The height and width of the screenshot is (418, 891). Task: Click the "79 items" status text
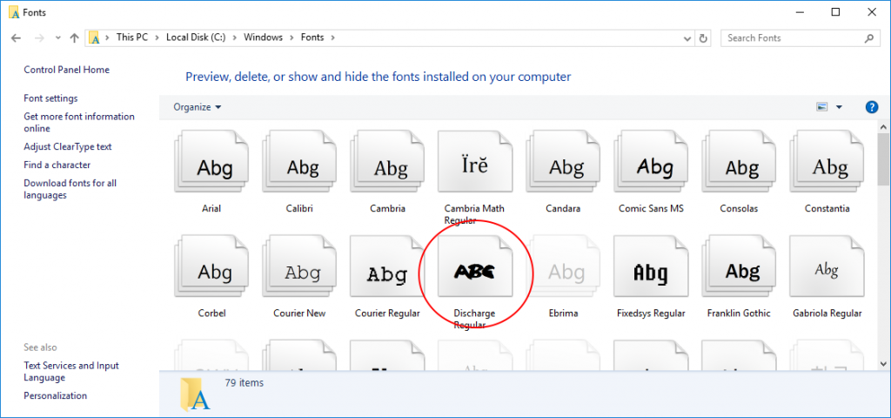pyautogui.click(x=245, y=383)
